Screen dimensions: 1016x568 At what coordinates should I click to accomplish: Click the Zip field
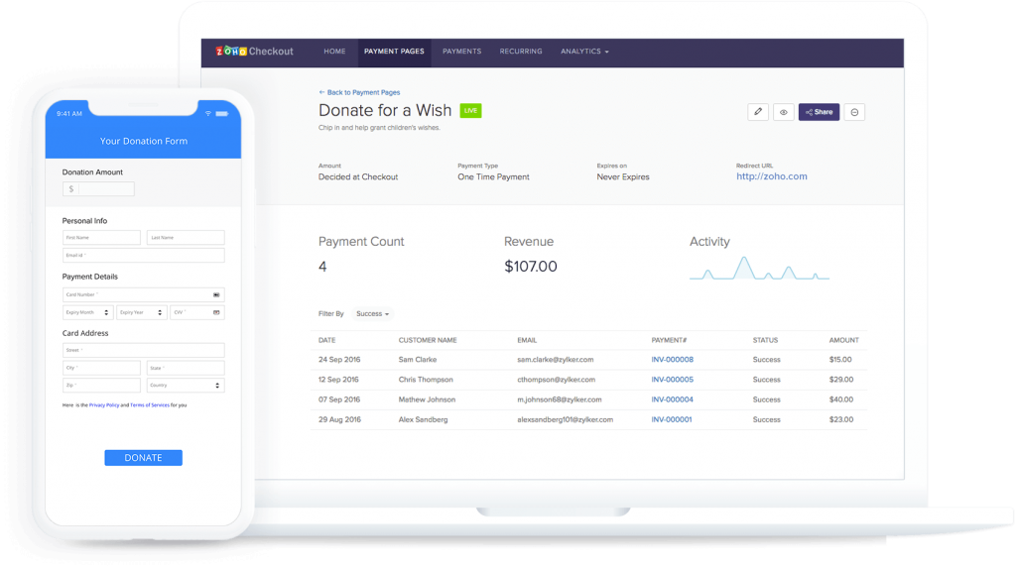(x=101, y=386)
